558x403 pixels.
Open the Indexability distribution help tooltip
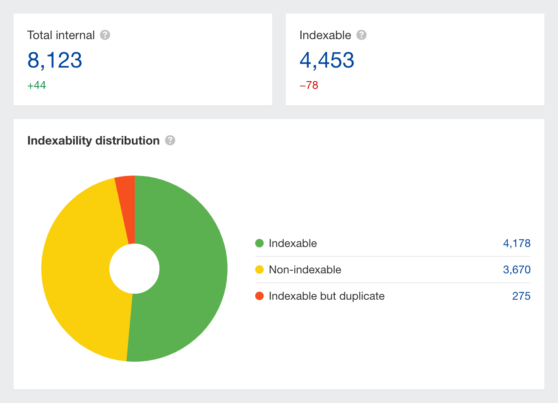[170, 140]
